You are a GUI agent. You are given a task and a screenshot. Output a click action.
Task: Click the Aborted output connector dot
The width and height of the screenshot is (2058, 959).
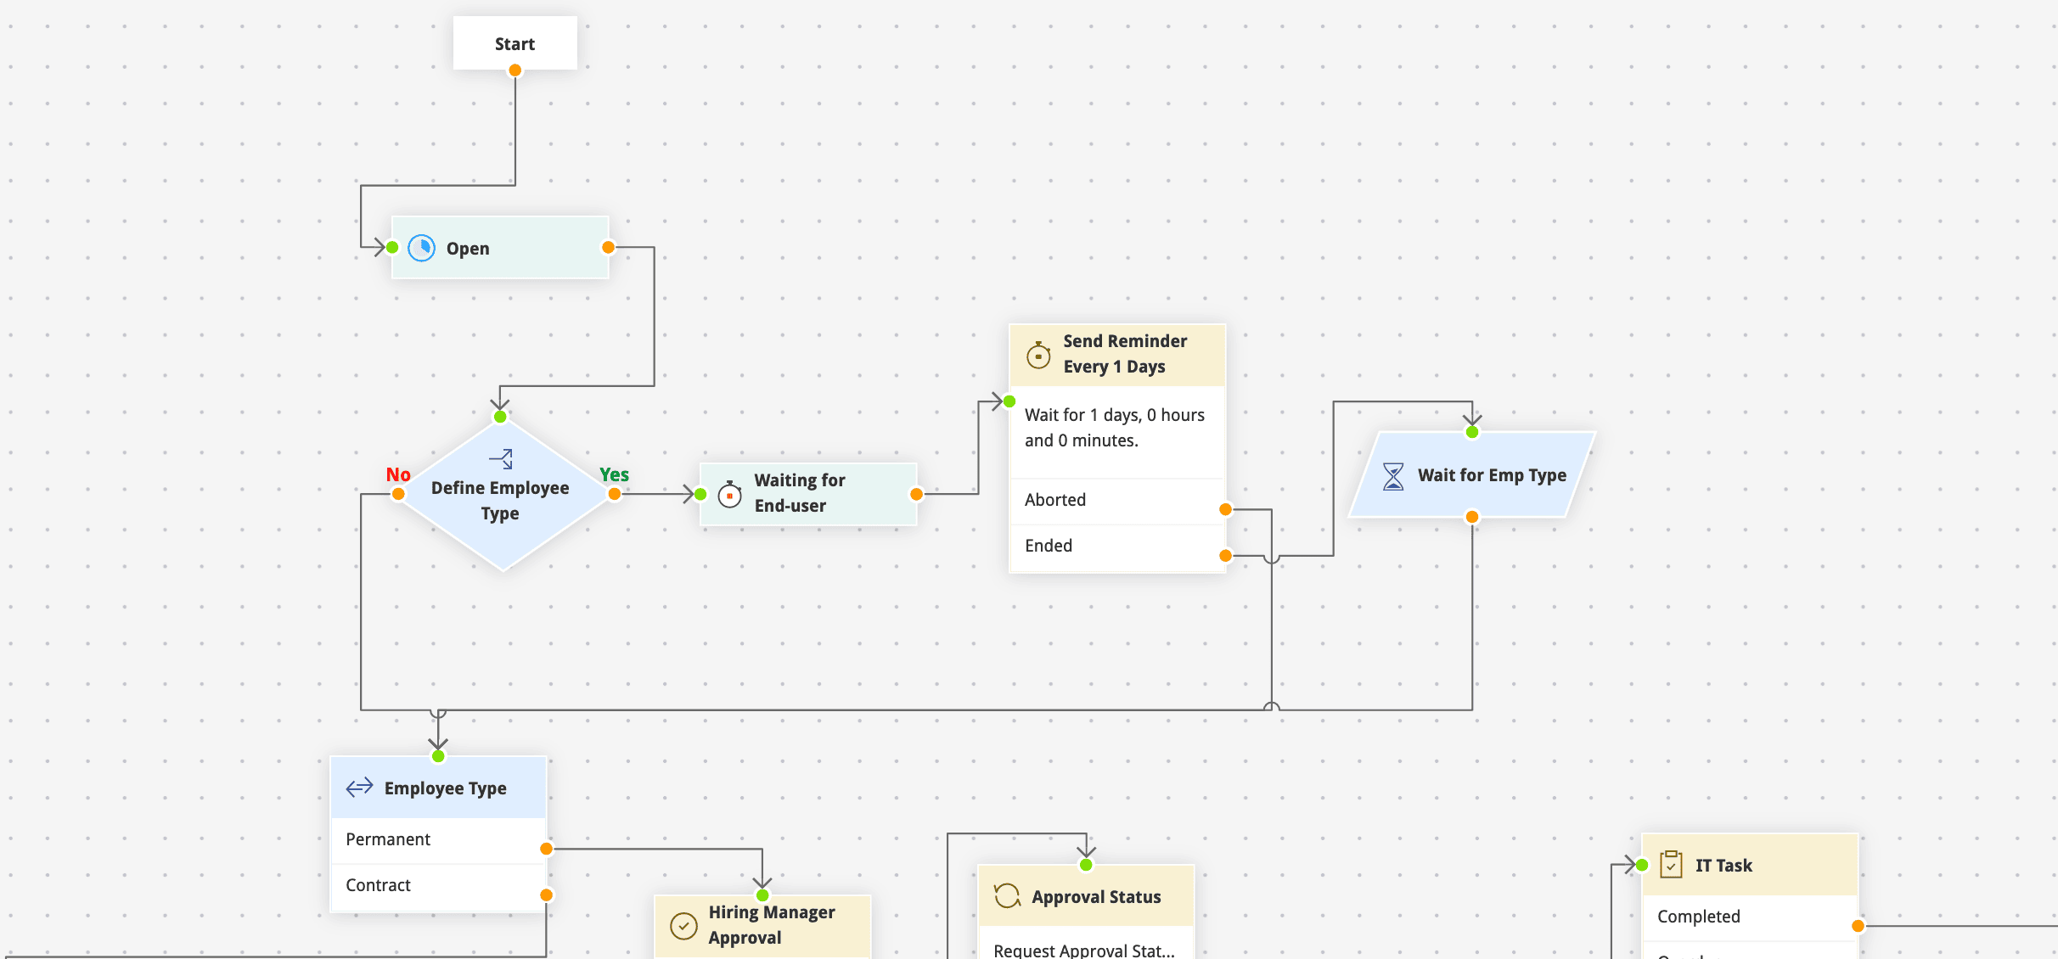pos(1225,509)
